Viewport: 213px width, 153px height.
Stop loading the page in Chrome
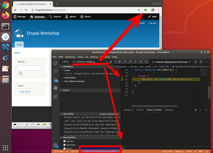pyautogui.click(x=26, y=10)
